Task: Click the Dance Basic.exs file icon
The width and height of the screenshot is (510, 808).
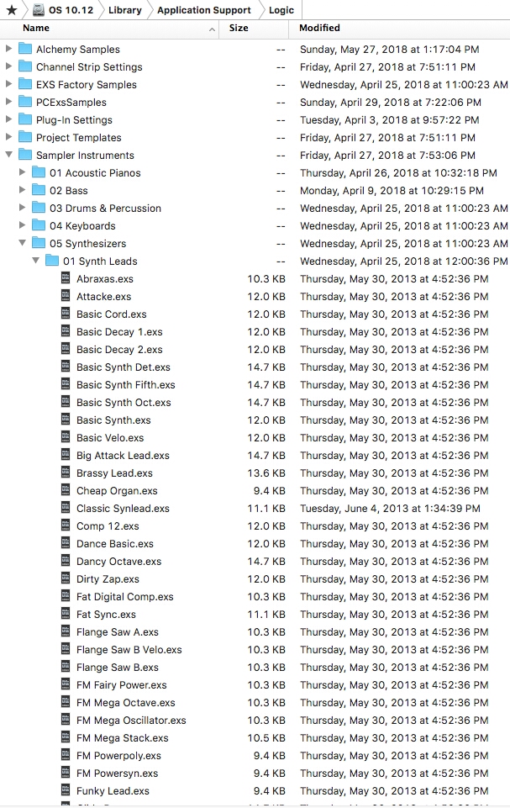Action: pyautogui.click(x=66, y=543)
